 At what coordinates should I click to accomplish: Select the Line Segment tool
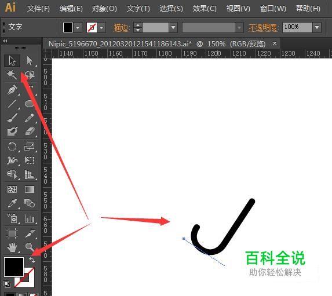click(12, 104)
